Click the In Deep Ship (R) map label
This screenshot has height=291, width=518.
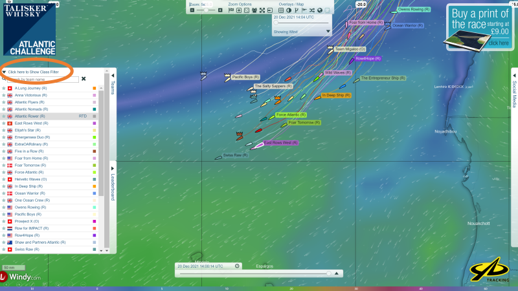tap(336, 95)
